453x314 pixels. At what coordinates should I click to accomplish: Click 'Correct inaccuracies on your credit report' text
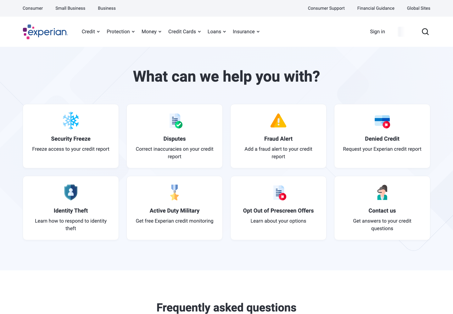point(175,153)
